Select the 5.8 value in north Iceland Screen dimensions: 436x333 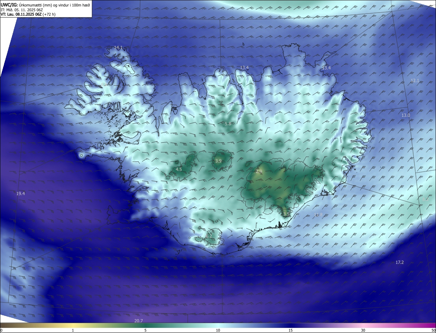coord(228,124)
